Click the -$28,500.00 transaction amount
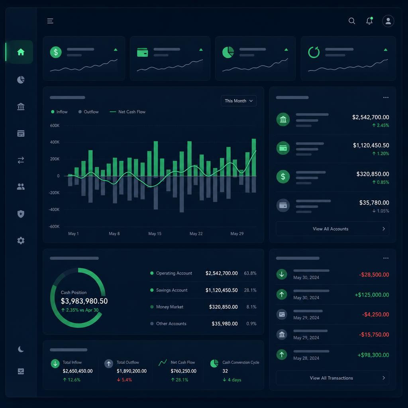The height and width of the screenshot is (408, 408). [374, 275]
